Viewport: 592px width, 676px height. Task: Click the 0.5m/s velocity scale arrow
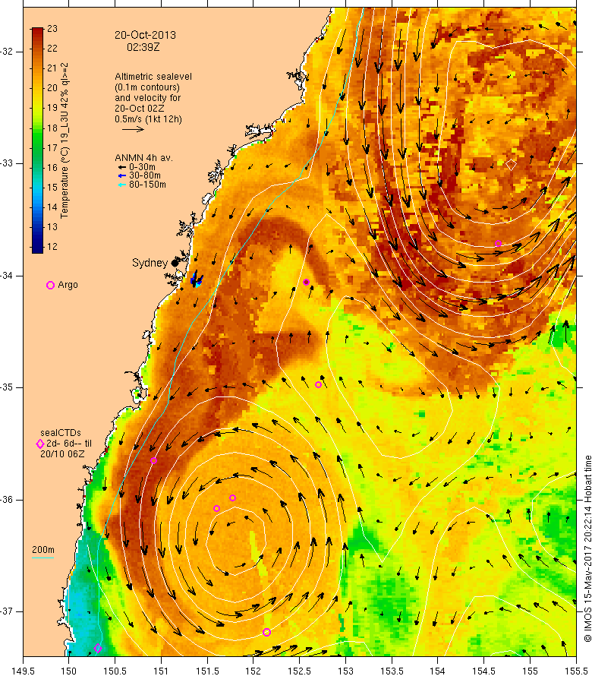pos(133,129)
